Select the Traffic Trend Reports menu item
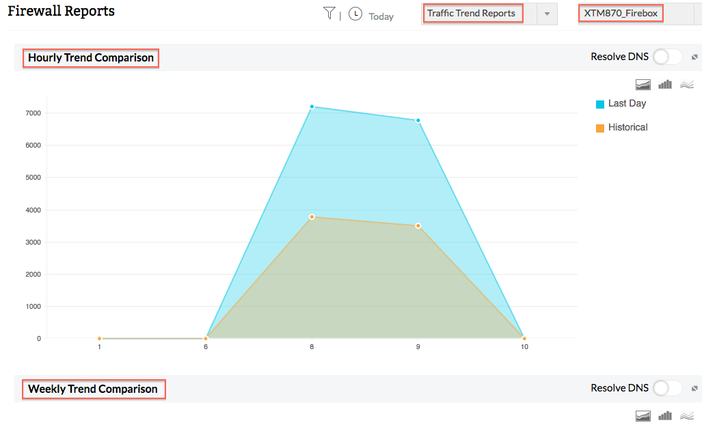The height and width of the screenshot is (427, 702). 472,13
